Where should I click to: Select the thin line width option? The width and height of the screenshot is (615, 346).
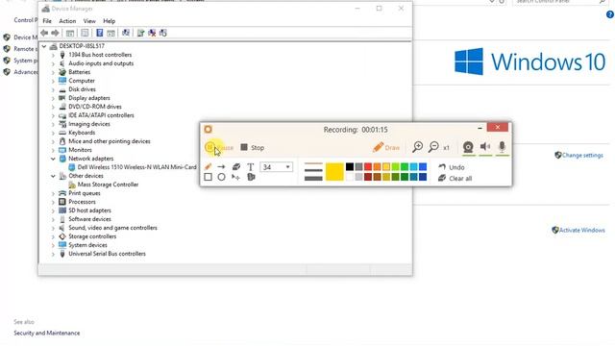click(313, 163)
